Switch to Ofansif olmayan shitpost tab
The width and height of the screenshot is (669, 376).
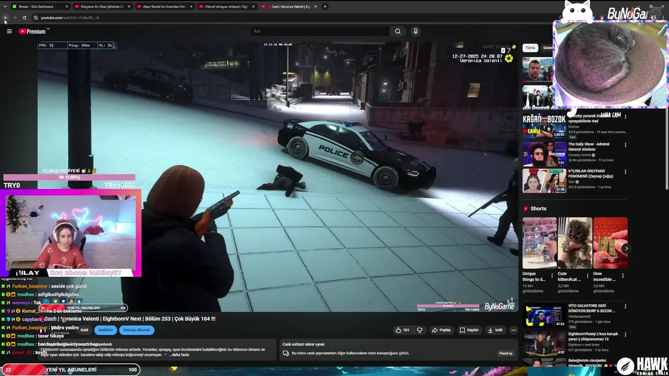226,7
